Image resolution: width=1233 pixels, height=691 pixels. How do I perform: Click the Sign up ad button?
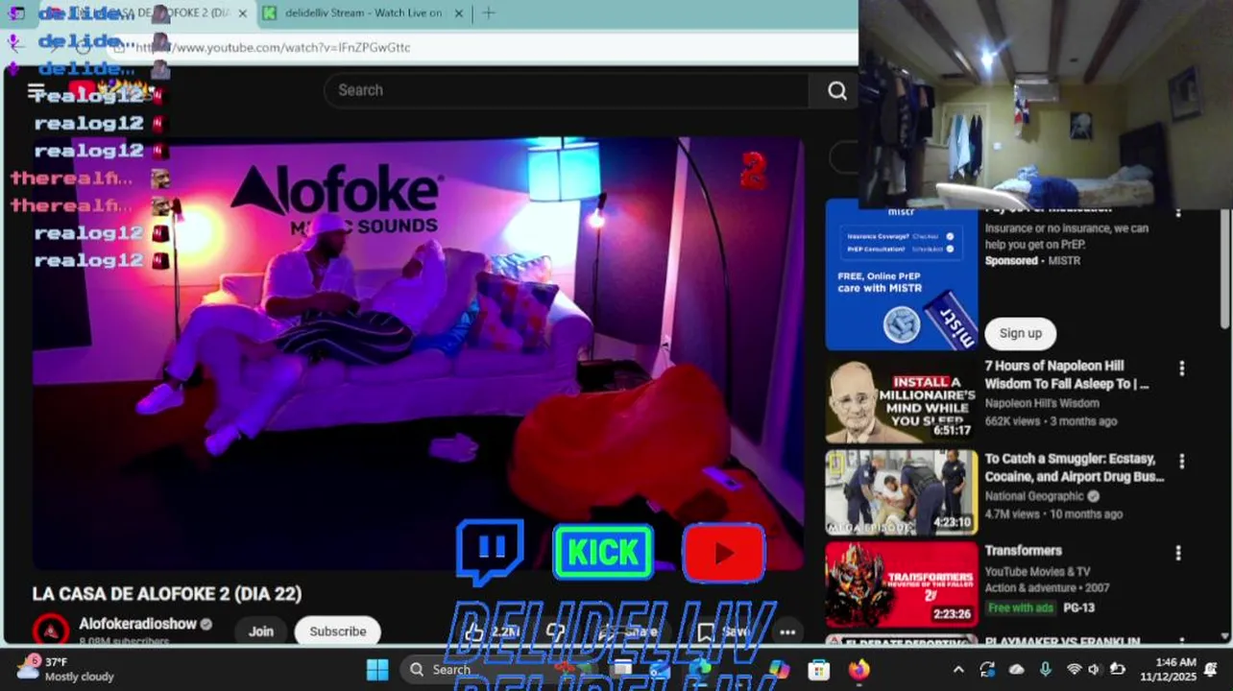pos(1020,333)
